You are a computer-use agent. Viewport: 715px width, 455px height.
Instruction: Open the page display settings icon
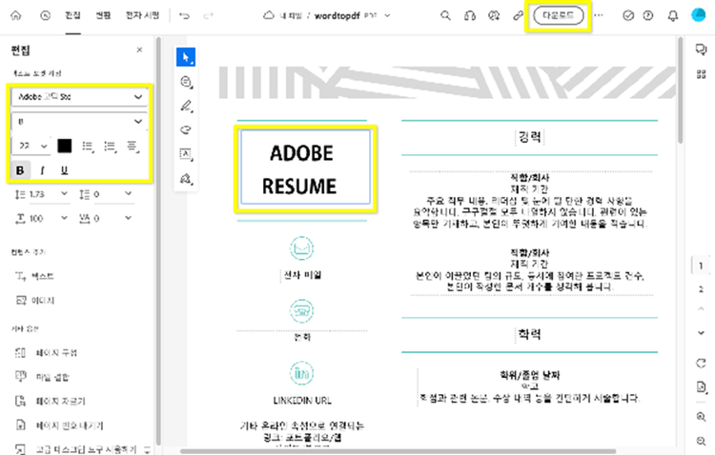[701, 387]
